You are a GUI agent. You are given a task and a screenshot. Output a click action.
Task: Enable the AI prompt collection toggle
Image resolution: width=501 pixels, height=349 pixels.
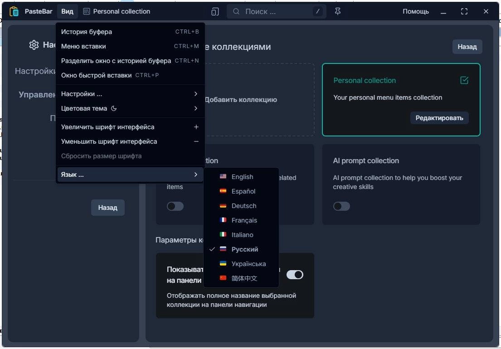pos(341,206)
